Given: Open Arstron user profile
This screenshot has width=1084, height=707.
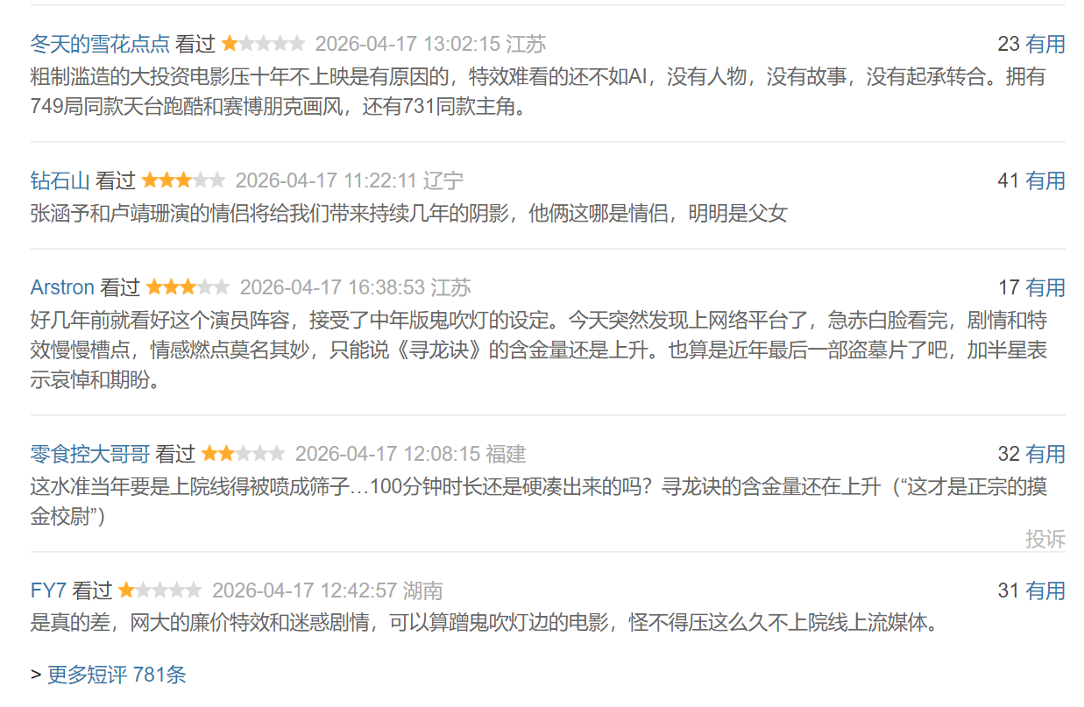Looking at the screenshot, I should point(62,287).
